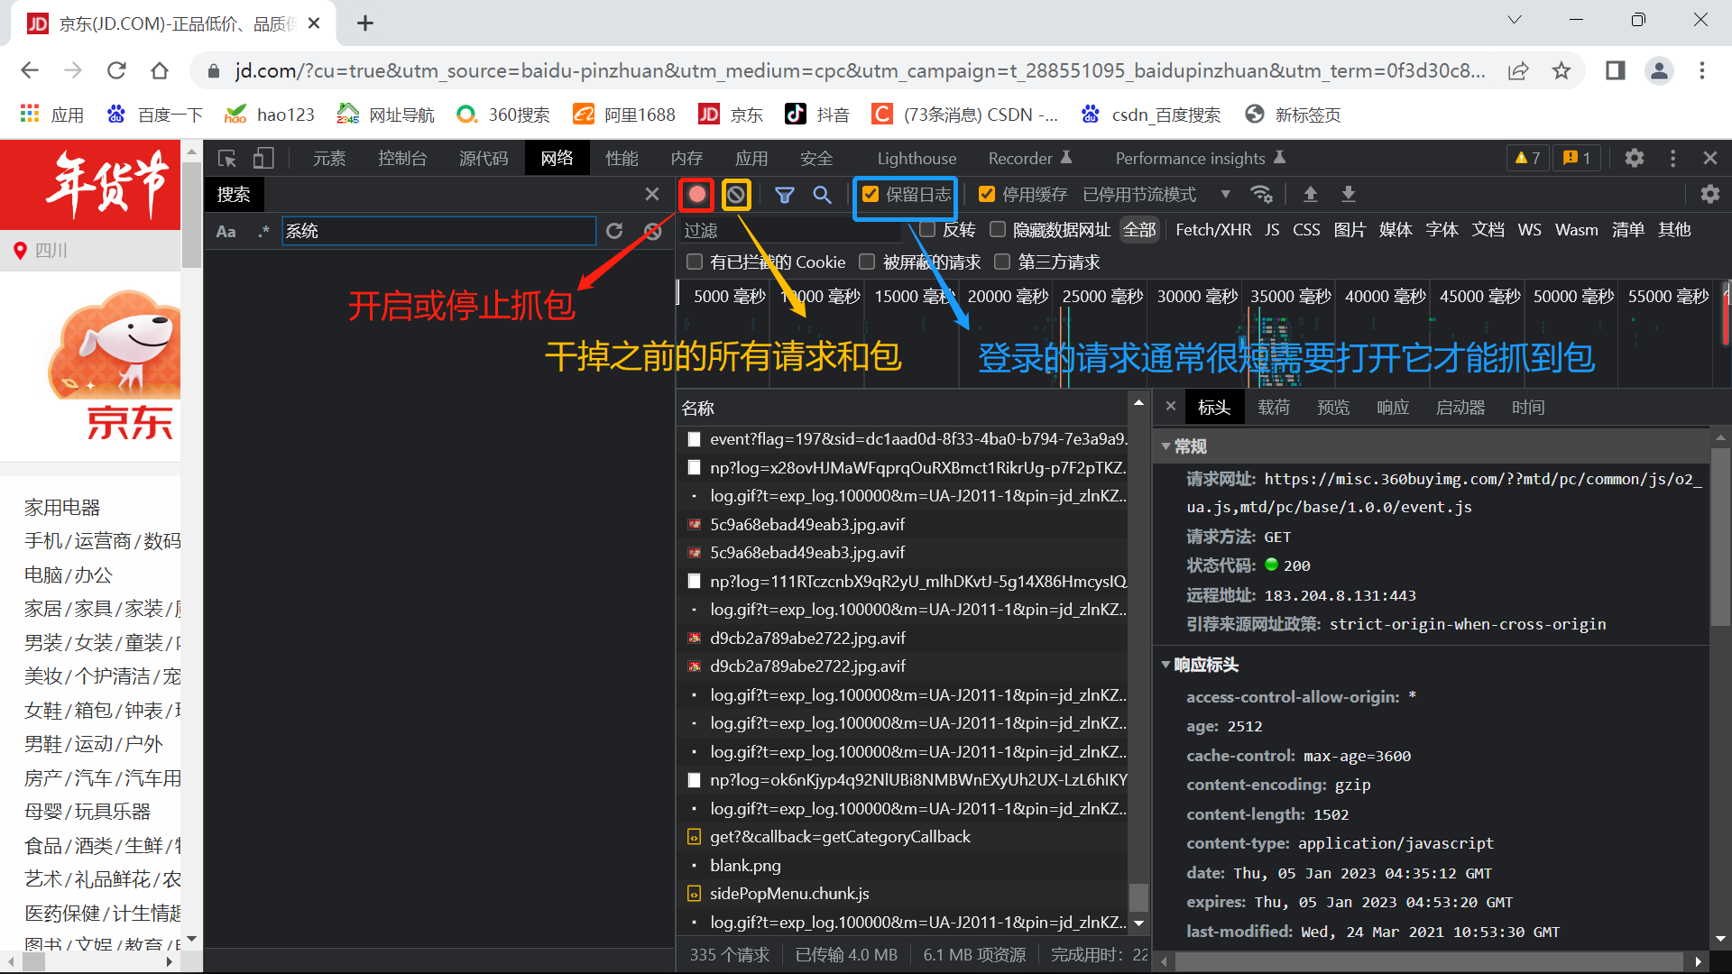This screenshot has width=1732, height=974.
Task: Toggle regular expression search option
Action: point(263,232)
